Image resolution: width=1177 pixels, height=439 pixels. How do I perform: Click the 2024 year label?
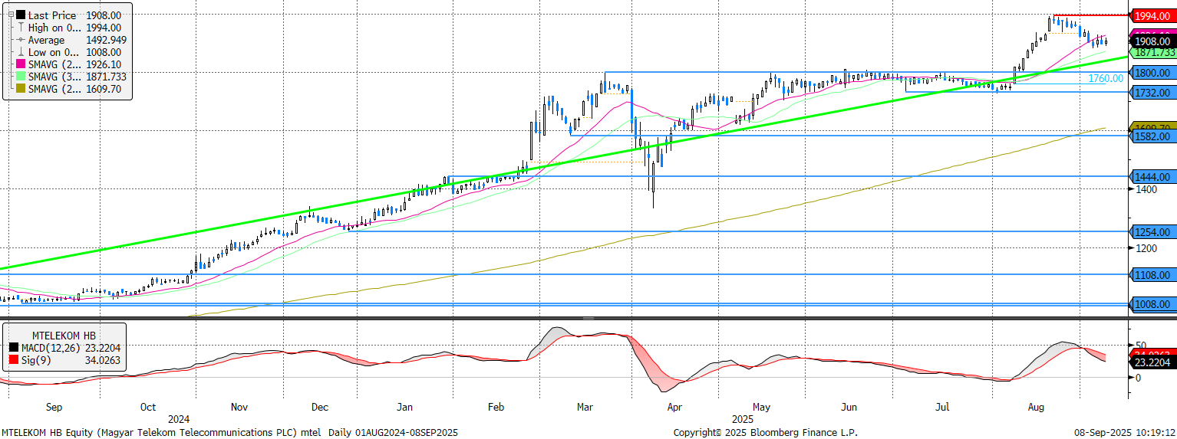[180, 419]
